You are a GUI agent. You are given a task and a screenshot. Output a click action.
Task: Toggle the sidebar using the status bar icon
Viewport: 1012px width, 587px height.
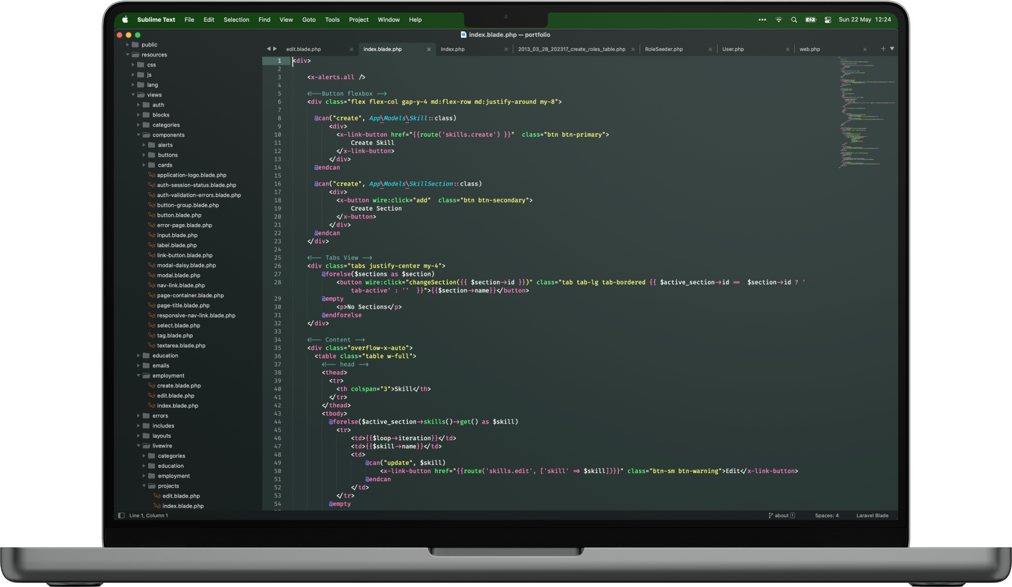(121, 516)
